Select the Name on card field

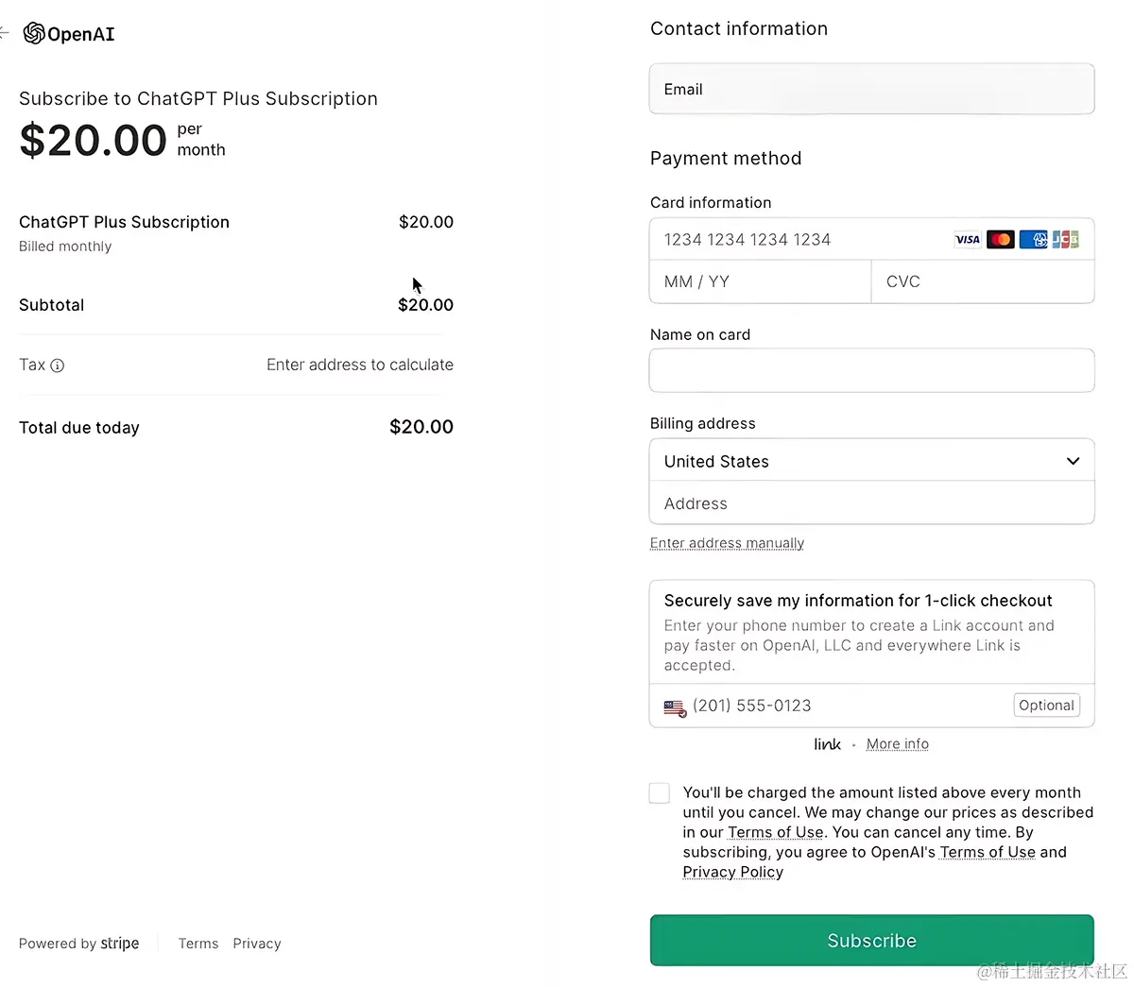(x=871, y=370)
